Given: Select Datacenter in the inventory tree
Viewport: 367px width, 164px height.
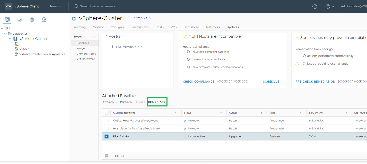Looking at the screenshot, I should pos(20,34).
